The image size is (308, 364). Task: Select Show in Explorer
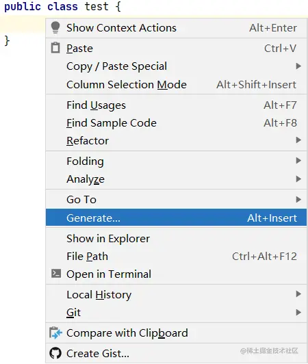click(x=176, y=238)
